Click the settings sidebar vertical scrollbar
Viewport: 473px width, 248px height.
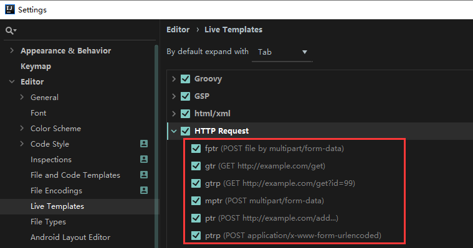coord(156,146)
